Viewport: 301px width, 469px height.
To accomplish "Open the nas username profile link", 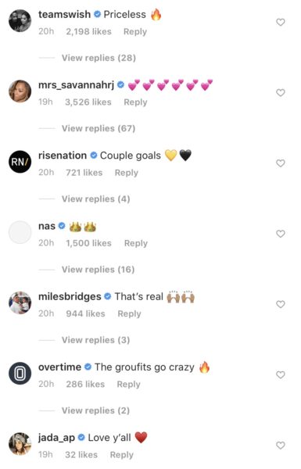I will pyautogui.click(x=47, y=226).
